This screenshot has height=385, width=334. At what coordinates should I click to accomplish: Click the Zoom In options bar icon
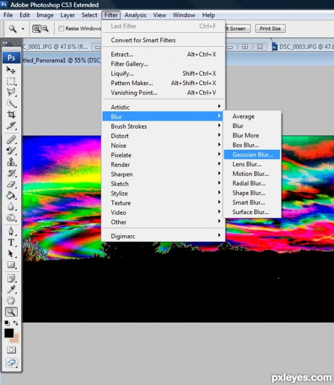point(37,29)
